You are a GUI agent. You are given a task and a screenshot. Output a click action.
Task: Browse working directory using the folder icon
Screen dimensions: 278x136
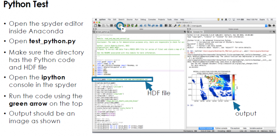pos(270,26)
